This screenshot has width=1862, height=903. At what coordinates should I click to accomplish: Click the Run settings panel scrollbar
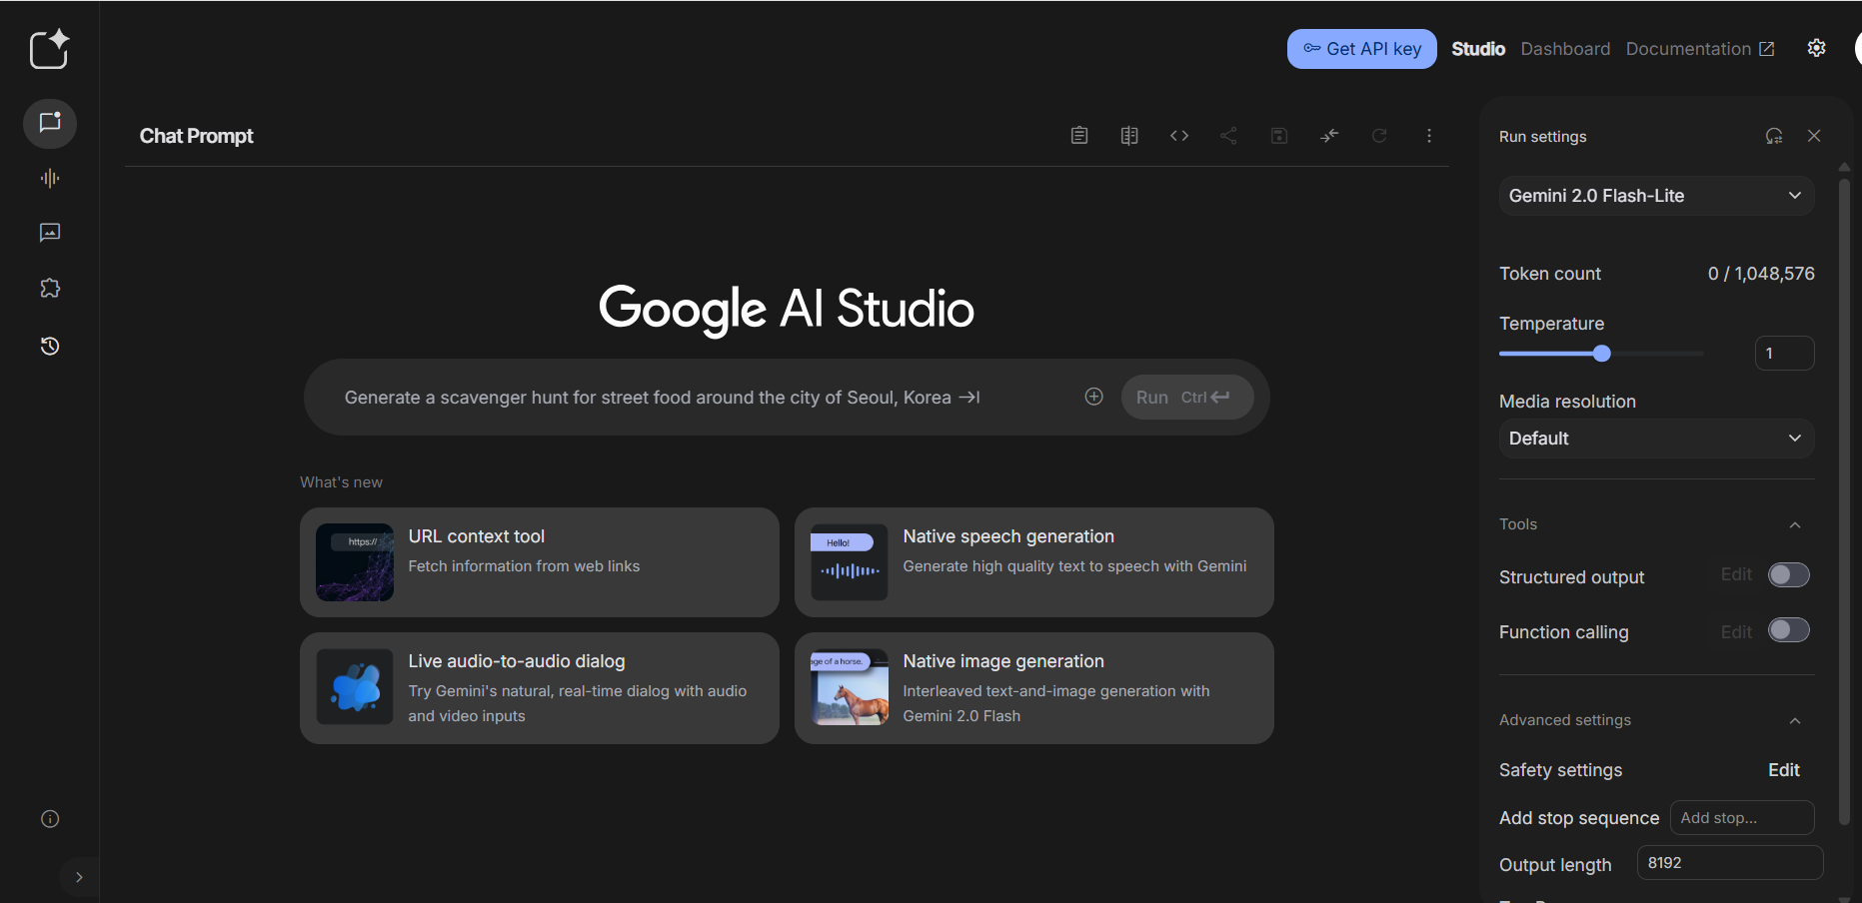tap(1845, 499)
